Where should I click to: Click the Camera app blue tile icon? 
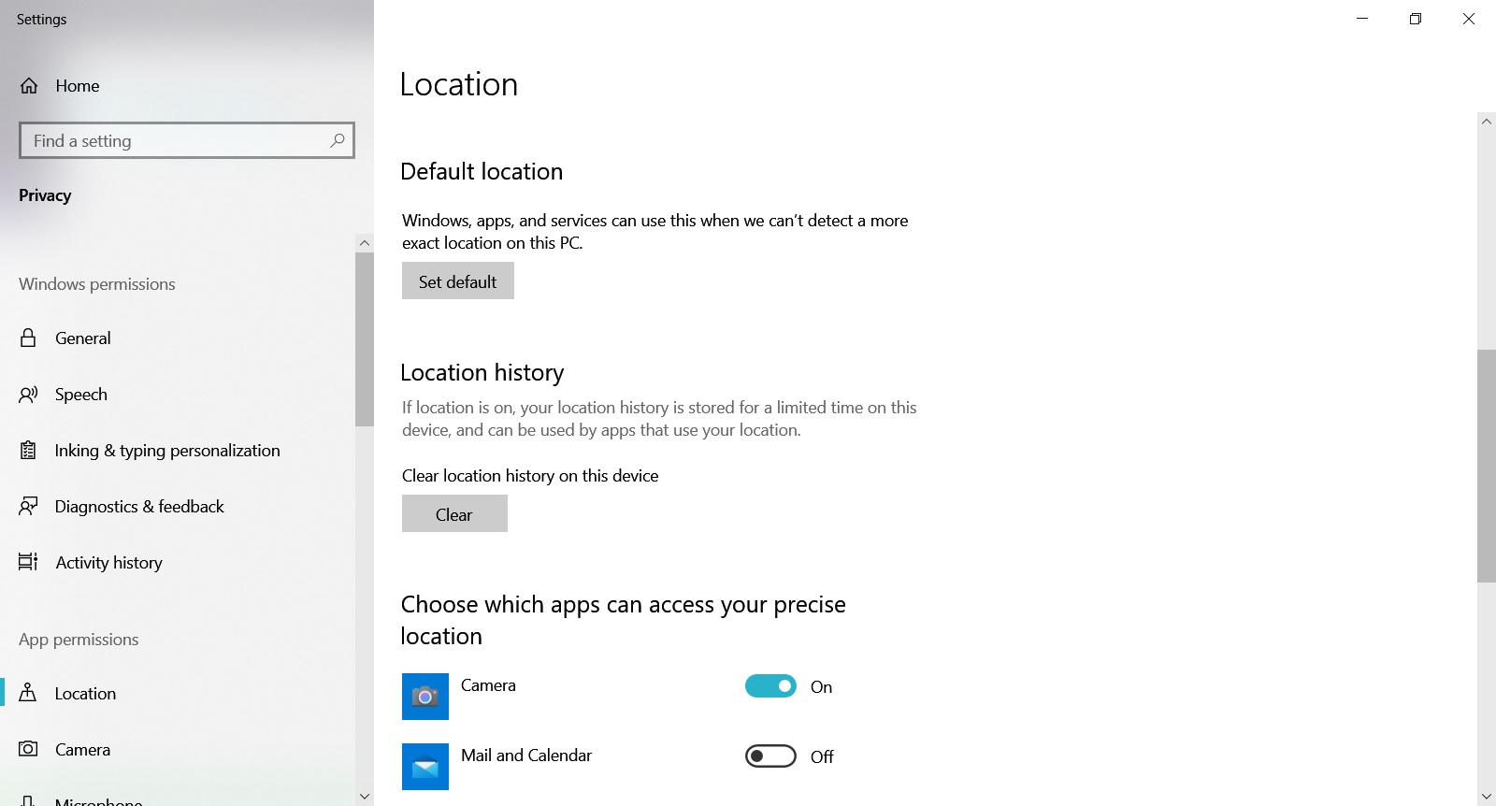pyautogui.click(x=425, y=697)
